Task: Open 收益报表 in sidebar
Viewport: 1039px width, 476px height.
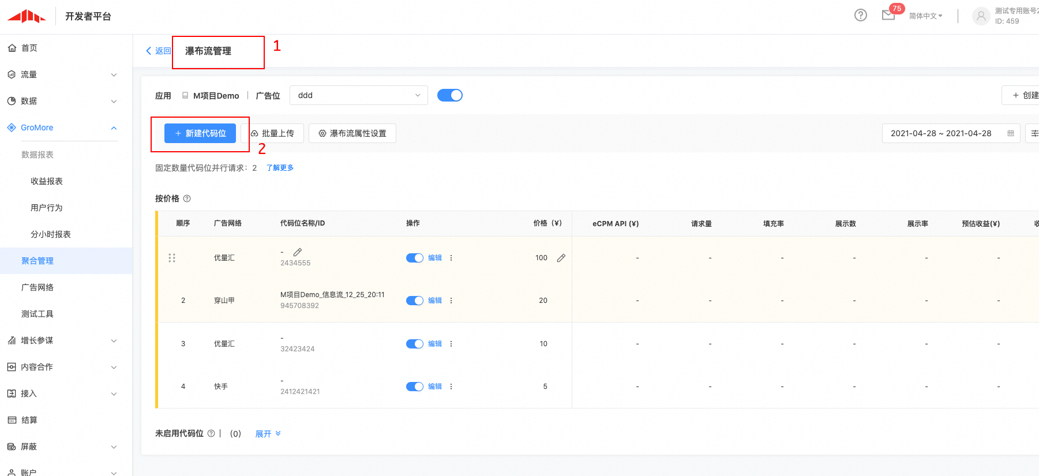Action: click(47, 181)
